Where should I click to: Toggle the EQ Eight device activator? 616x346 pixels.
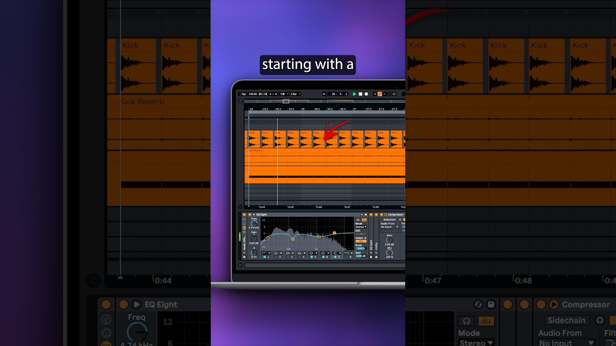click(250, 215)
